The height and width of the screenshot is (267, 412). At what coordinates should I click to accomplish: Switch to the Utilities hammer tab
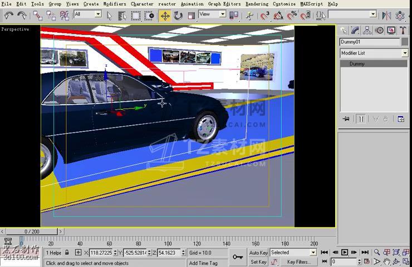403,31
